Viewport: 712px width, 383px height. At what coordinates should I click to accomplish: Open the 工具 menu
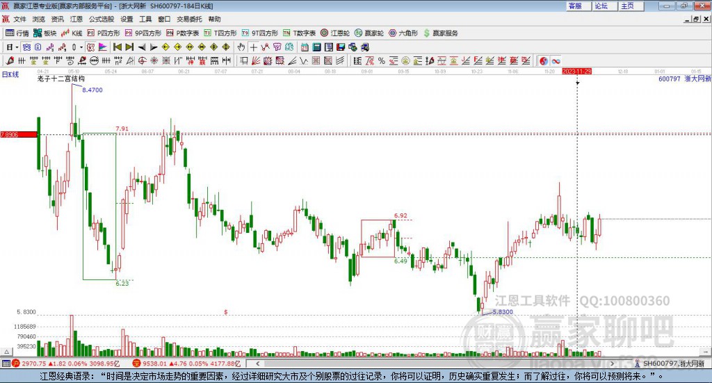(145, 19)
